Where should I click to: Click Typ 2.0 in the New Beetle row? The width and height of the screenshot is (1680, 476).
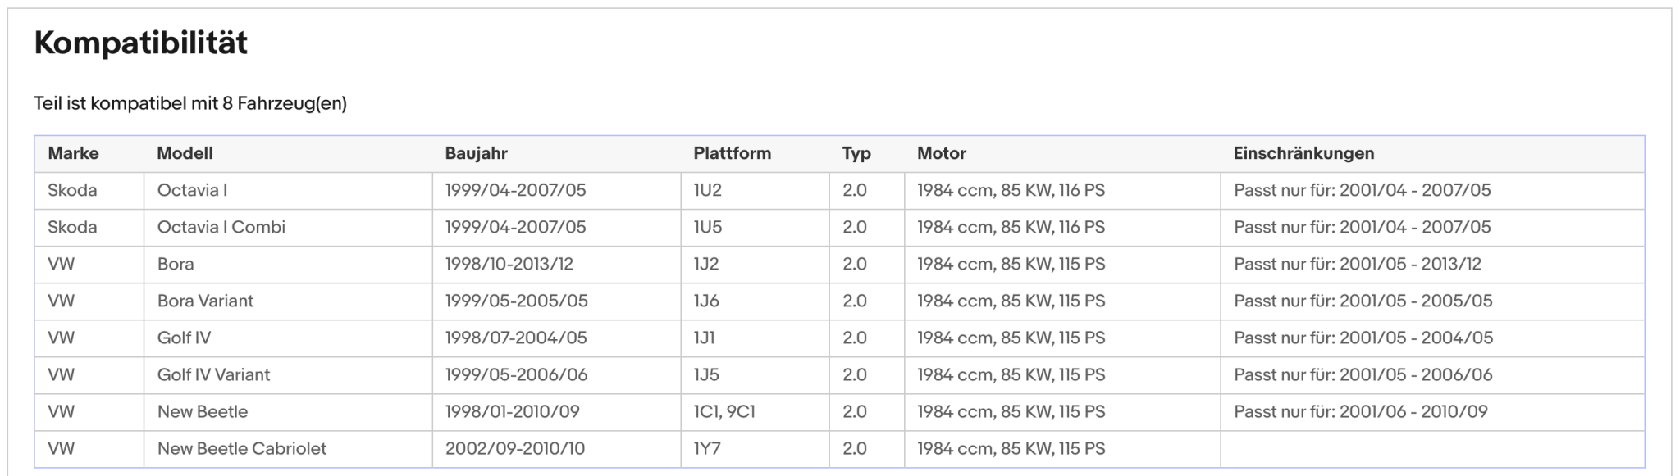[x=855, y=411]
